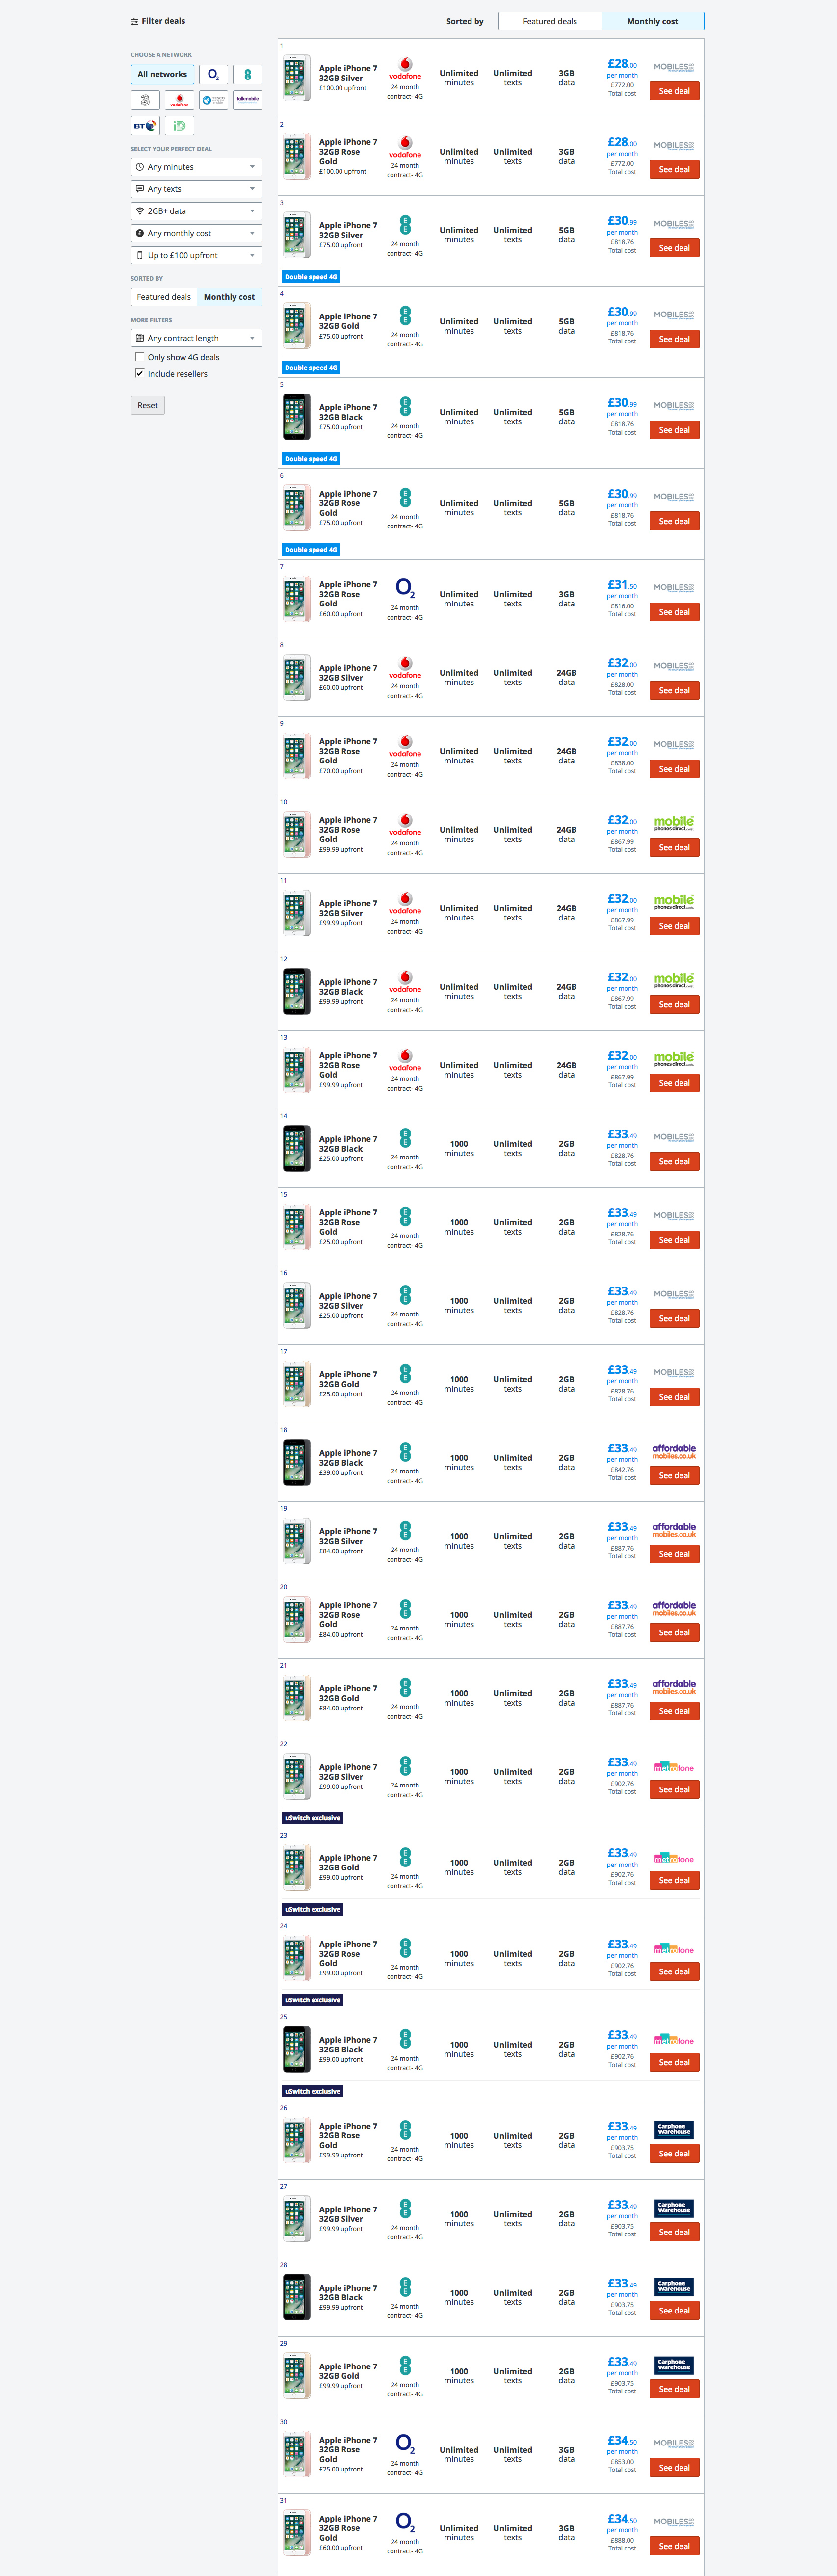Open the Any minutes dropdown
The width and height of the screenshot is (837, 2576).
[x=196, y=167]
